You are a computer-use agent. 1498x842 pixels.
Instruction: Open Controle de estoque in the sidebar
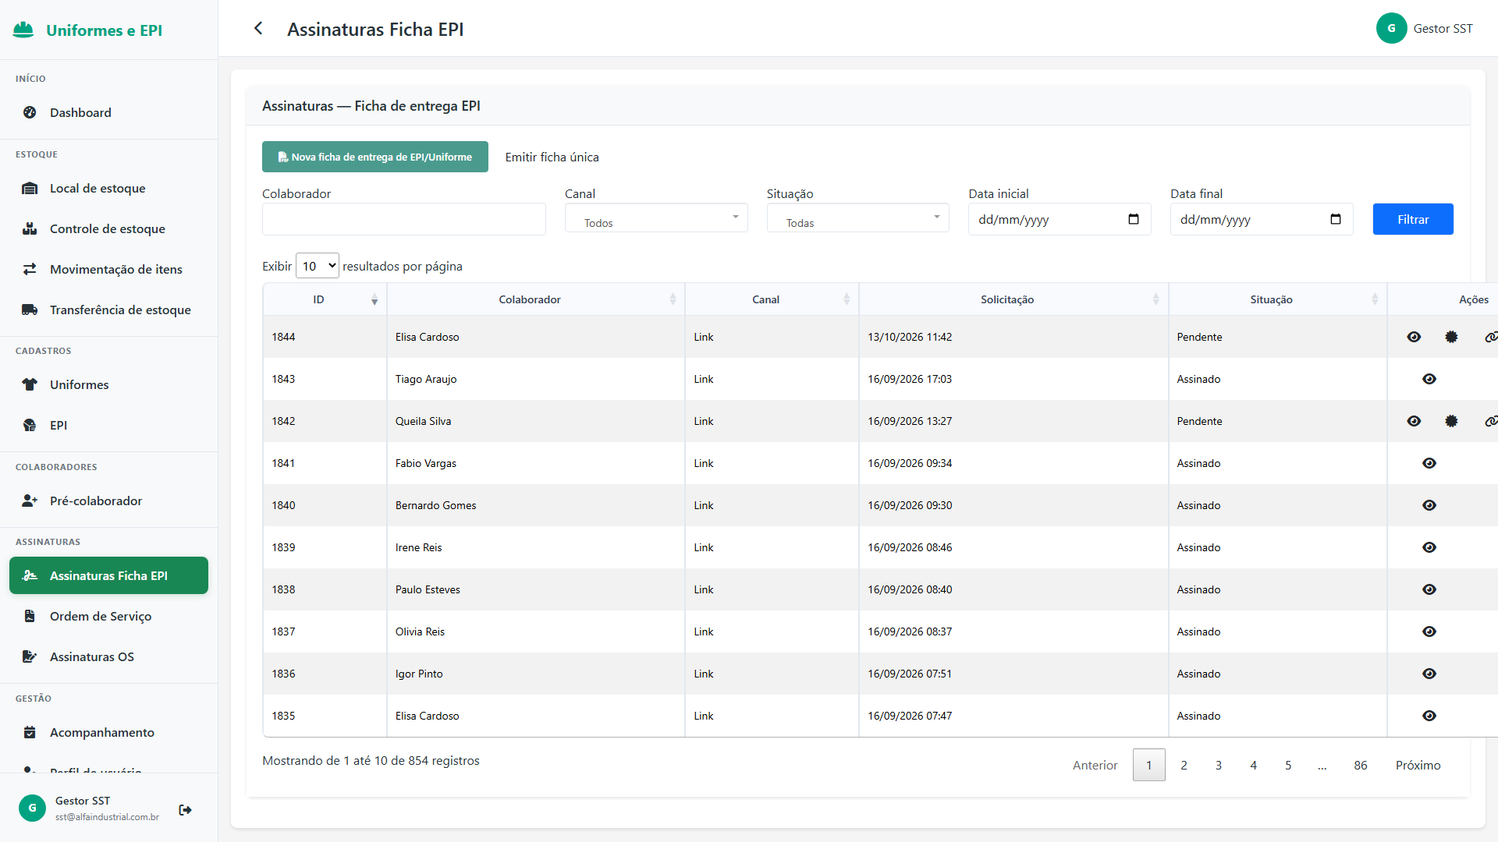(108, 228)
